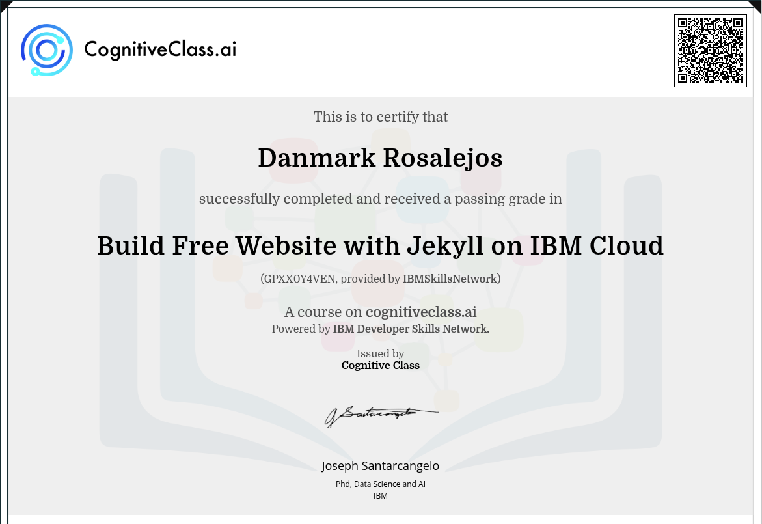
Task: Click the CognitiveClass.ai circular logo icon
Action: click(47, 50)
